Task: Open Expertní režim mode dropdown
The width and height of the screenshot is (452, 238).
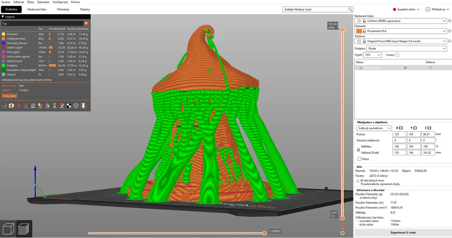Action: [406, 10]
